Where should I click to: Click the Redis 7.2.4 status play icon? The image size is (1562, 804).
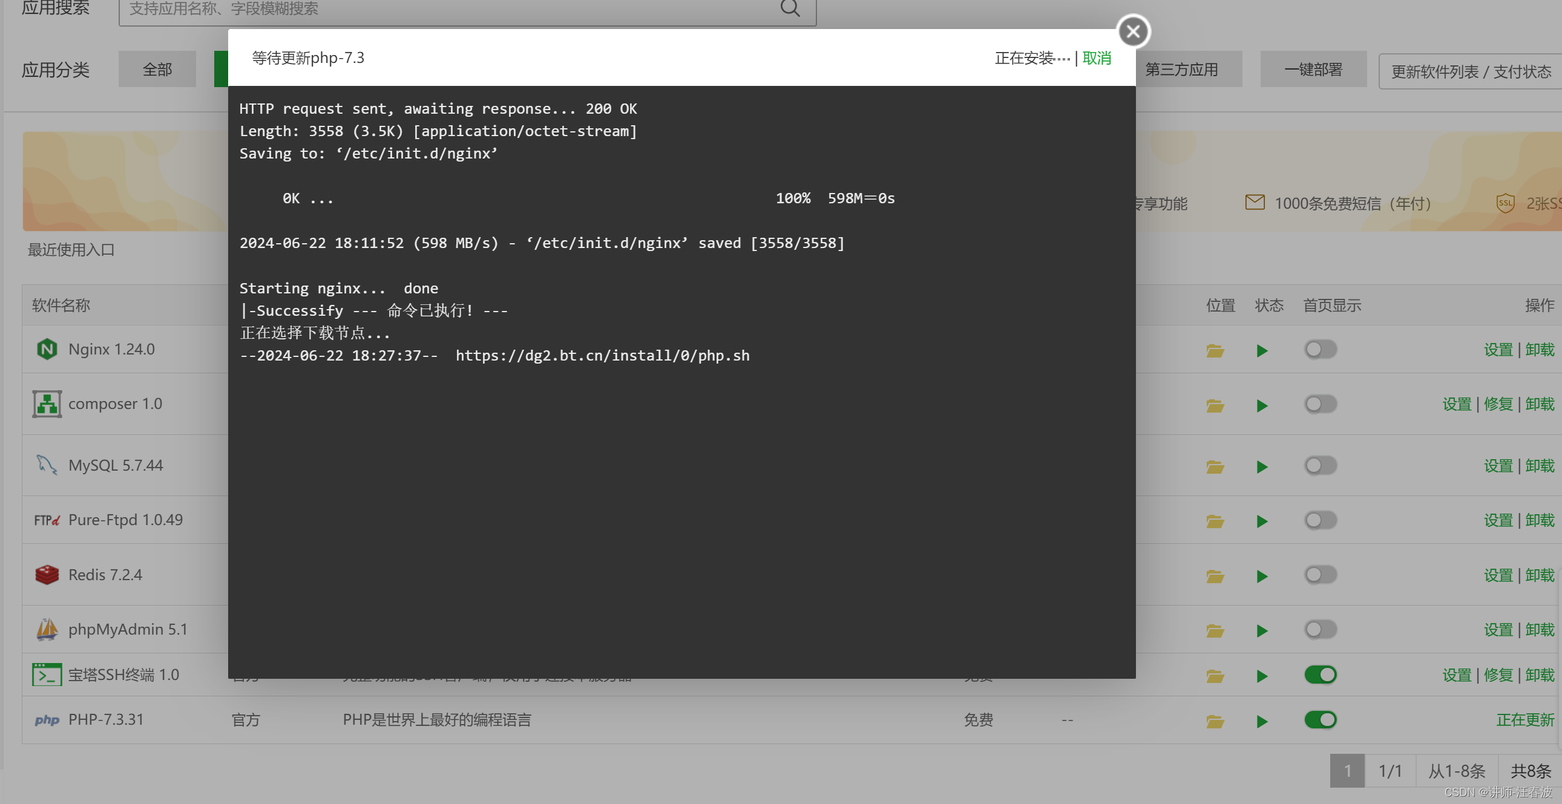click(1262, 577)
